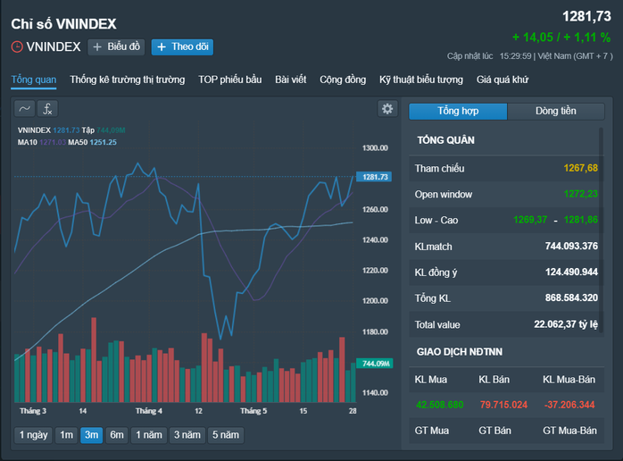Click KLmatch value 744.093.376
This screenshot has width=623, height=461.
click(x=571, y=247)
